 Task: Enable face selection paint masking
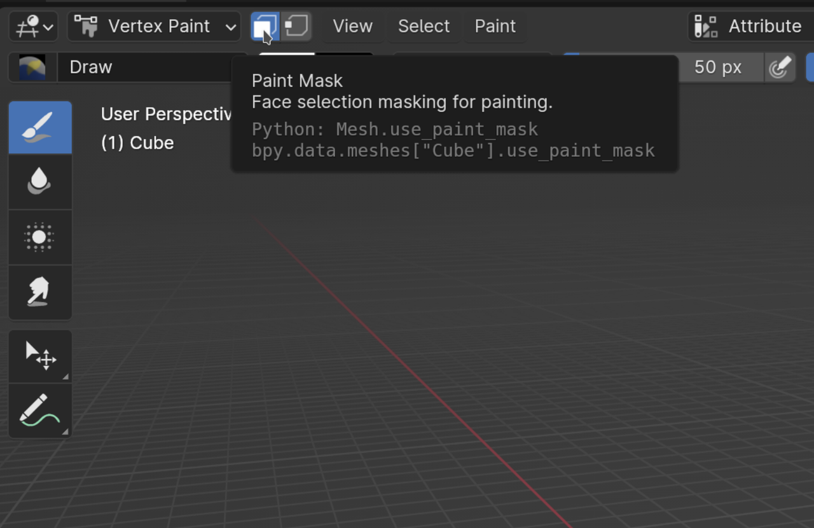click(266, 26)
